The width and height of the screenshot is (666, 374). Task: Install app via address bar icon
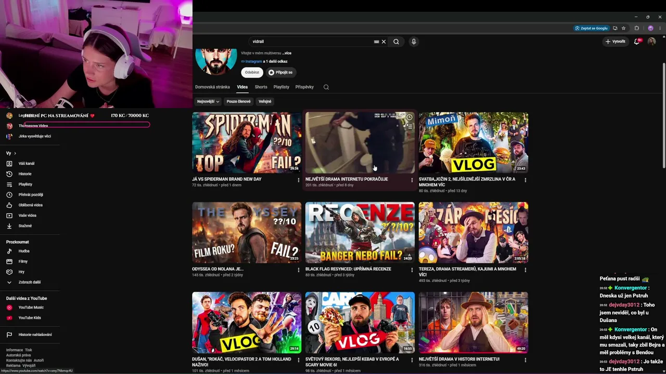615,28
